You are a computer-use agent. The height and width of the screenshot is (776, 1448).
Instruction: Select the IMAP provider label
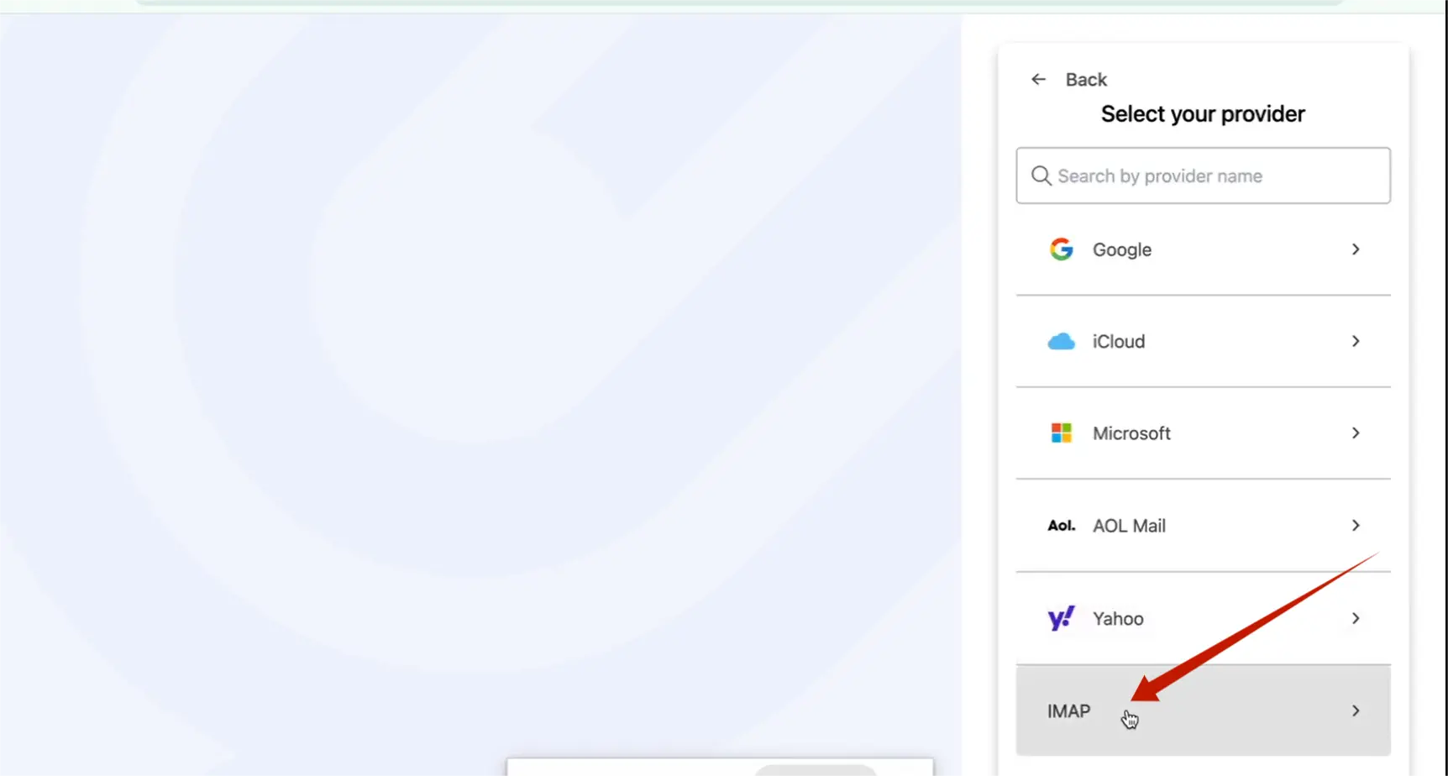coord(1068,711)
